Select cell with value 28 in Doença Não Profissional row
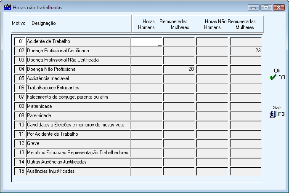Screen dimensions: 289x193 coord(179,69)
